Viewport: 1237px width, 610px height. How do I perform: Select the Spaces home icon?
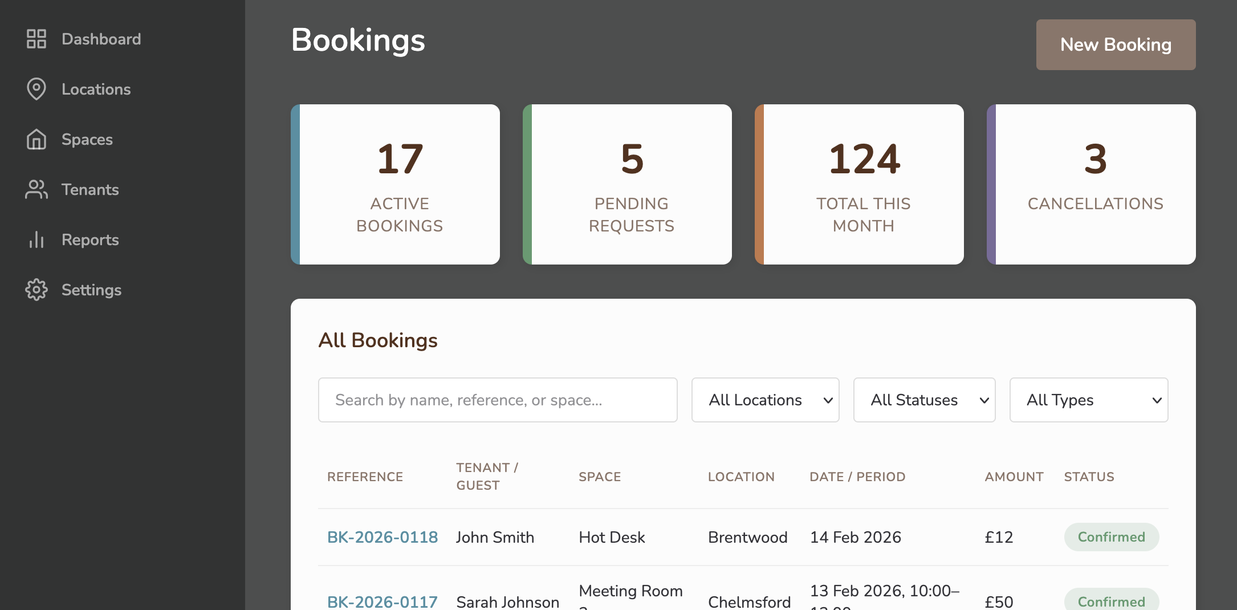coord(36,139)
